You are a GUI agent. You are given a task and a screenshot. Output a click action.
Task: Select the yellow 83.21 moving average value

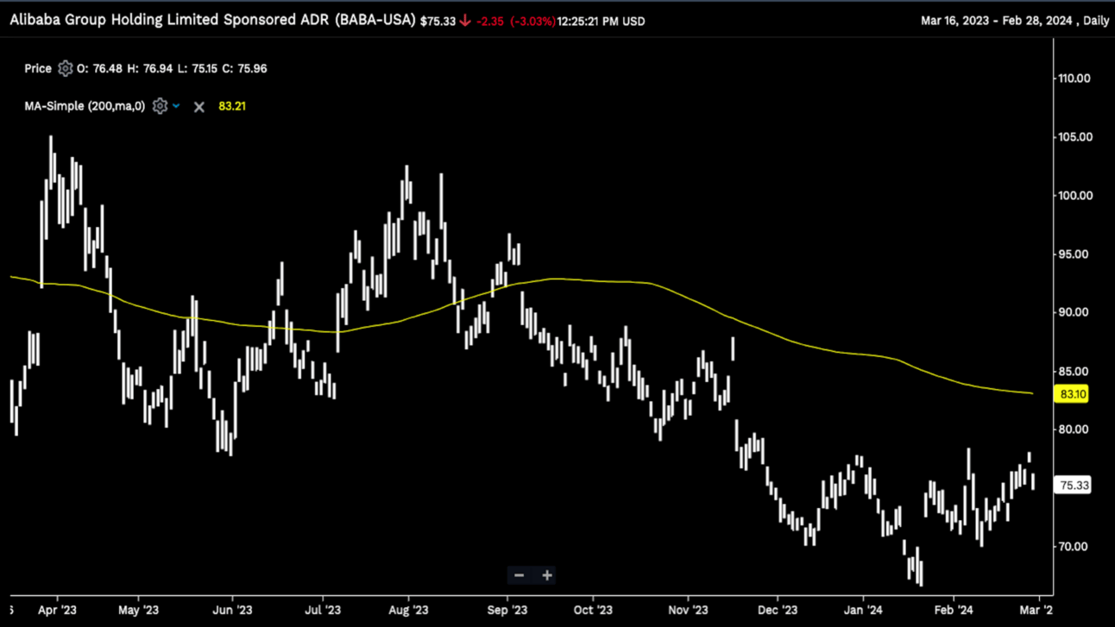click(232, 106)
